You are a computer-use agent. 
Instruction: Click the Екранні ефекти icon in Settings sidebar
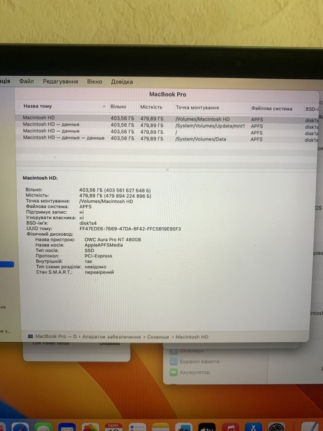coord(173,361)
